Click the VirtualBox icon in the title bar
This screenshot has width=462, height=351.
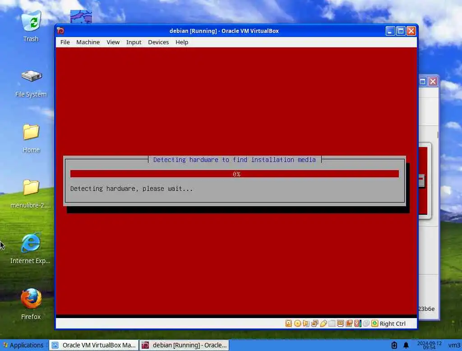tap(61, 31)
